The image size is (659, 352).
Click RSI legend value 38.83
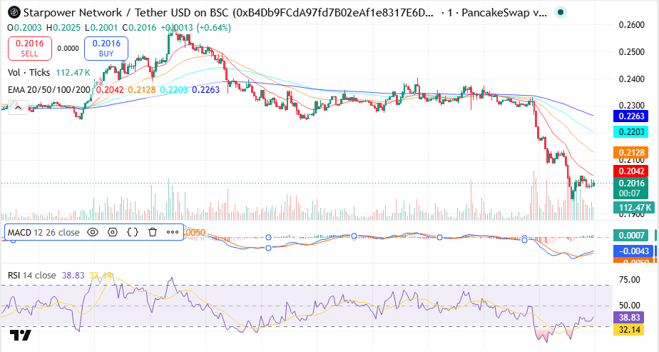click(x=73, y=276)
